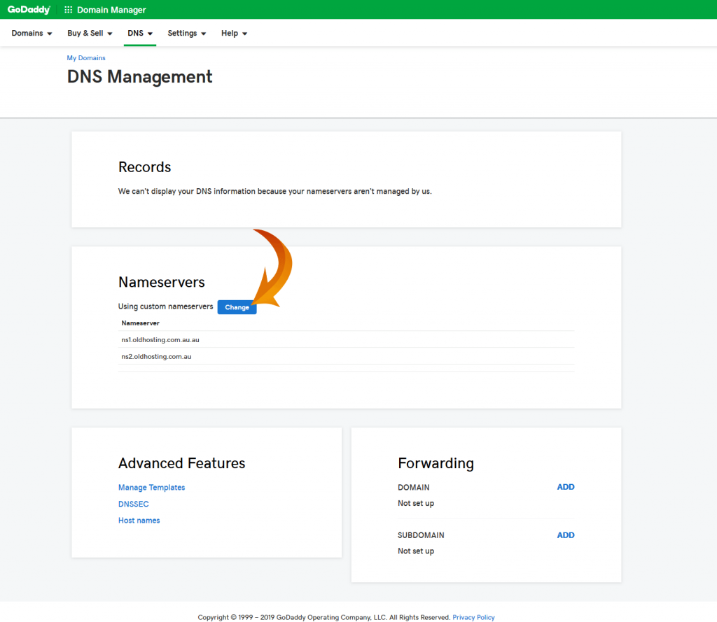Select ns2.oldhosting.com.au nameserver row
The height and width of the screenshot is (622, 717).
[346, 356]
